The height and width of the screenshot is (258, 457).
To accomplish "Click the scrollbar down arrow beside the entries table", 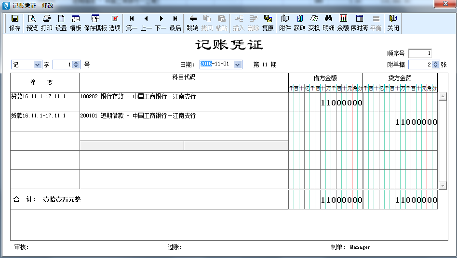I will pos(443,186).
